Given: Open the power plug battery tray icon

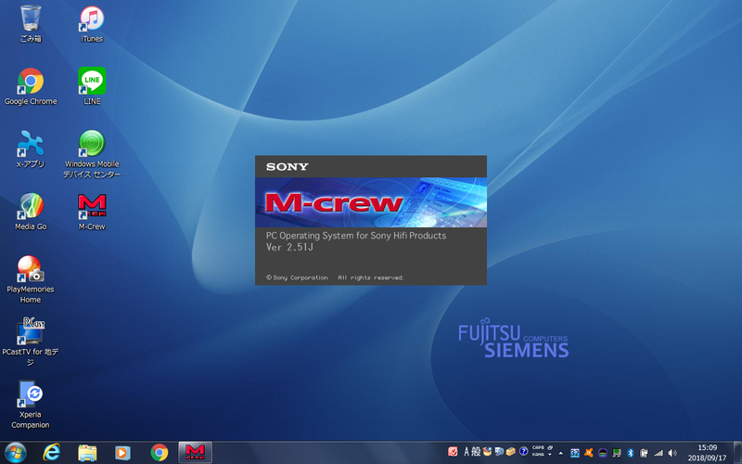Looking at the screenshot, I should pos(644,453).
